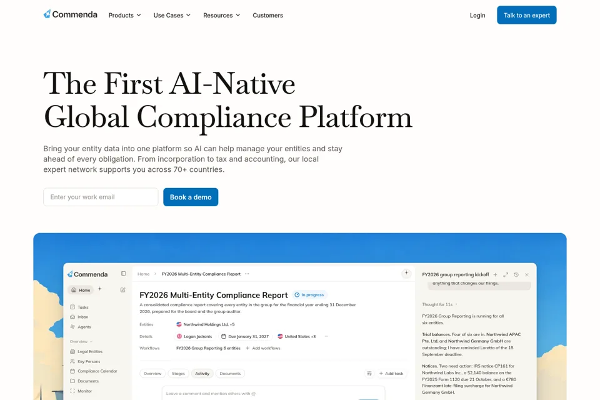Expand the Resources dropdown menu
Screen dimensions: 600x400
(x=221, y=15)
